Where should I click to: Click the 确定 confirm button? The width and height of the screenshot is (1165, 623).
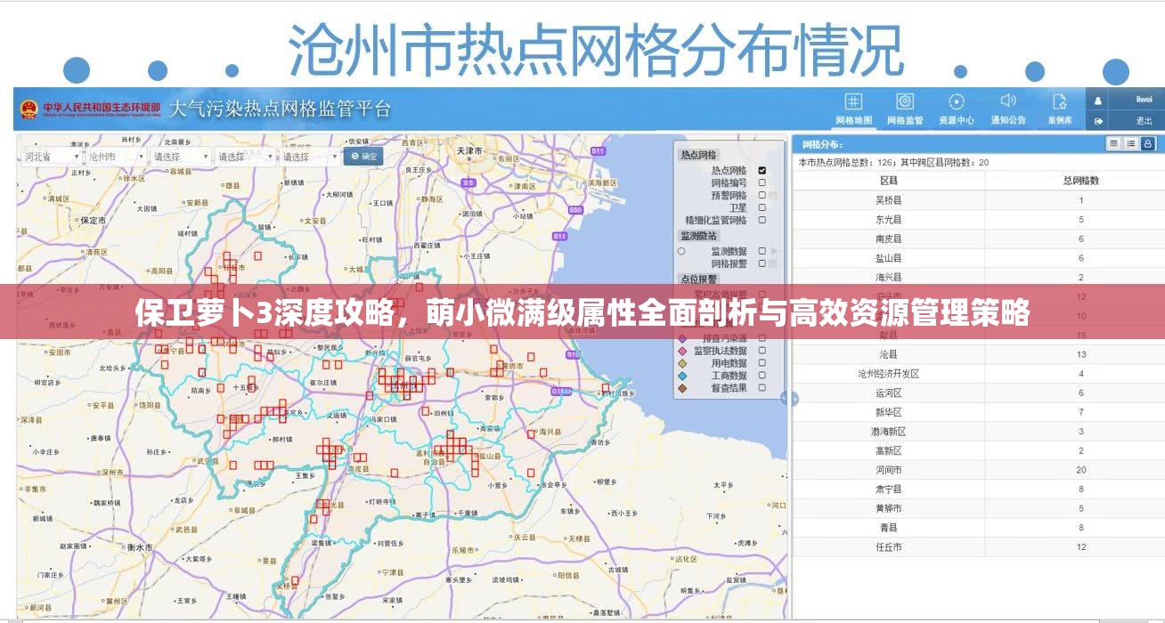pos(363,156)
